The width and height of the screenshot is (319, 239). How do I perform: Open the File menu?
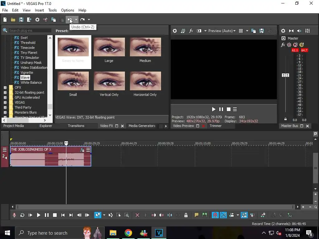pos(5,10)
